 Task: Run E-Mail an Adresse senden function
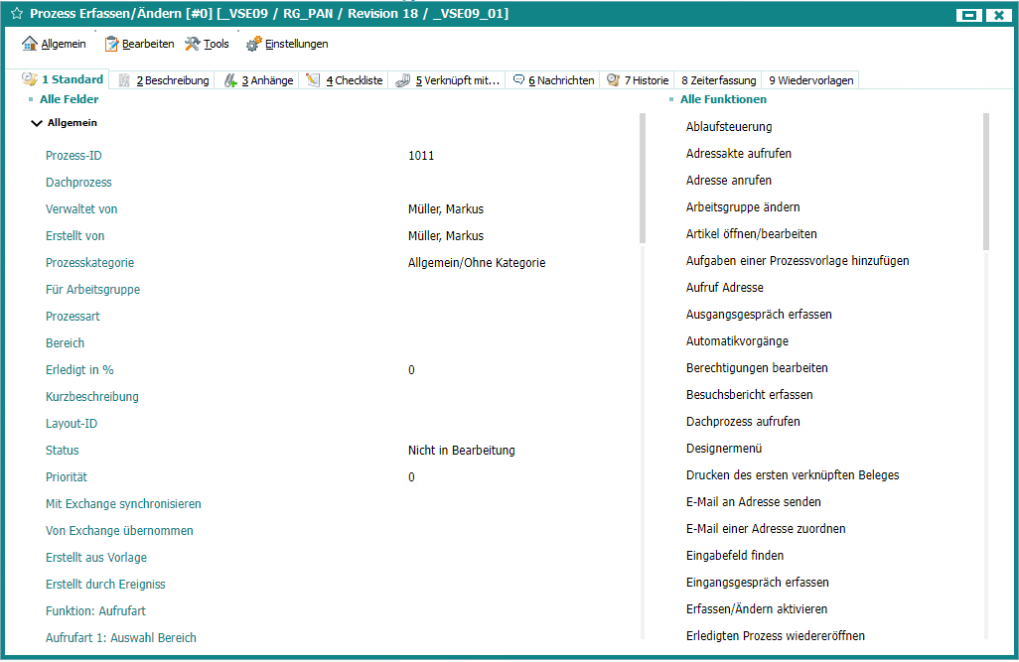[x=753, y=502]
